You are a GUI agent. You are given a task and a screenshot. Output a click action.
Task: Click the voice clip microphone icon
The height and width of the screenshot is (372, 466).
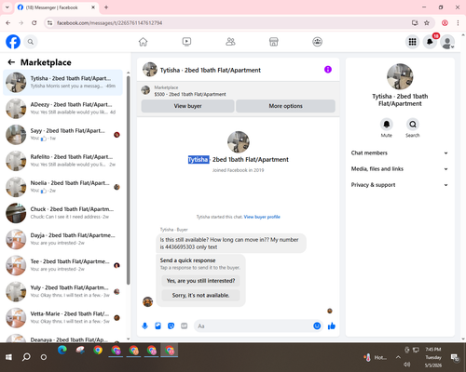tap(144, 325)
